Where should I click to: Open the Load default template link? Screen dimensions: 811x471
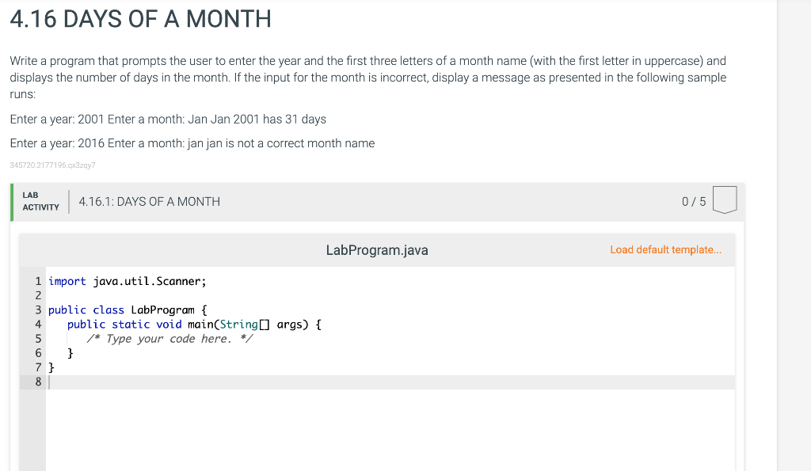pos(665,249)
